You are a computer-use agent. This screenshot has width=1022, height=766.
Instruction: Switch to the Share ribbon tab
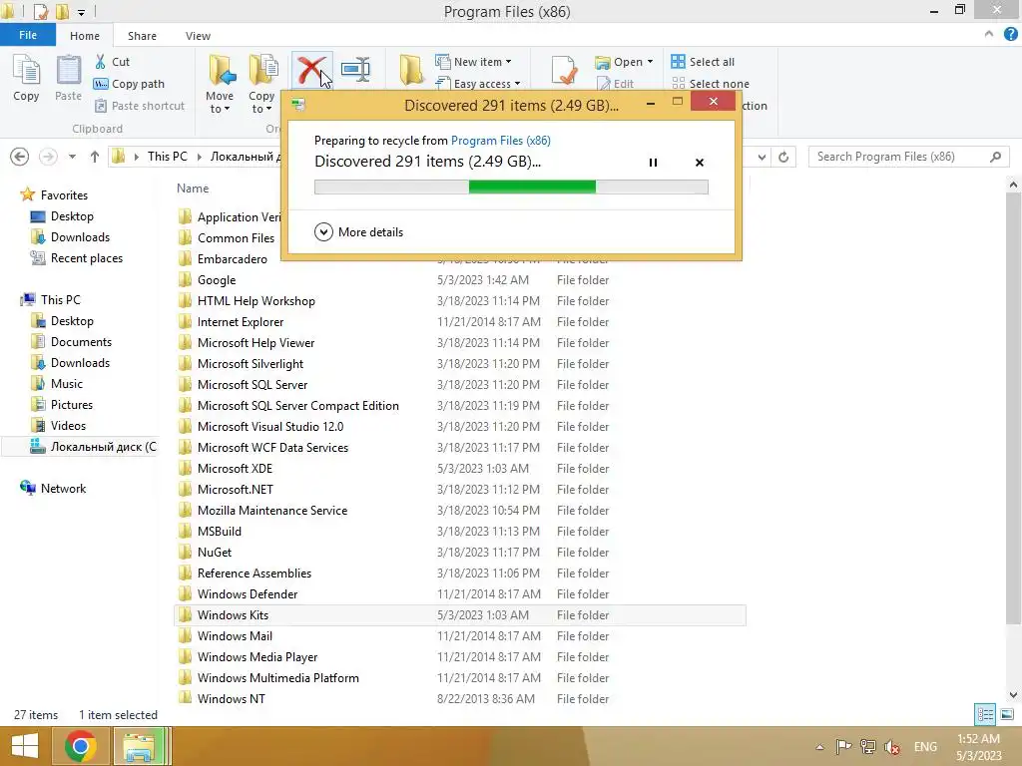tap(142, 36)
